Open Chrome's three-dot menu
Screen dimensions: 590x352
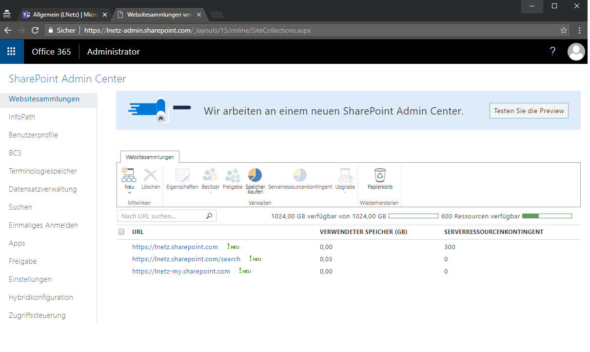[579, 30]
